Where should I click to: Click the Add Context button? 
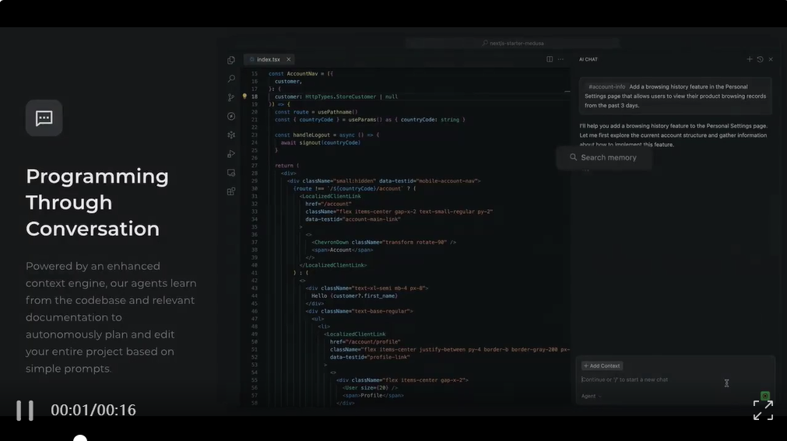click(602, 366)
